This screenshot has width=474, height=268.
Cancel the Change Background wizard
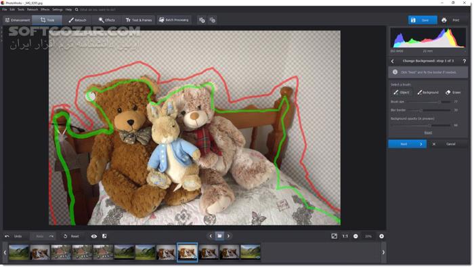click(451, 144)
